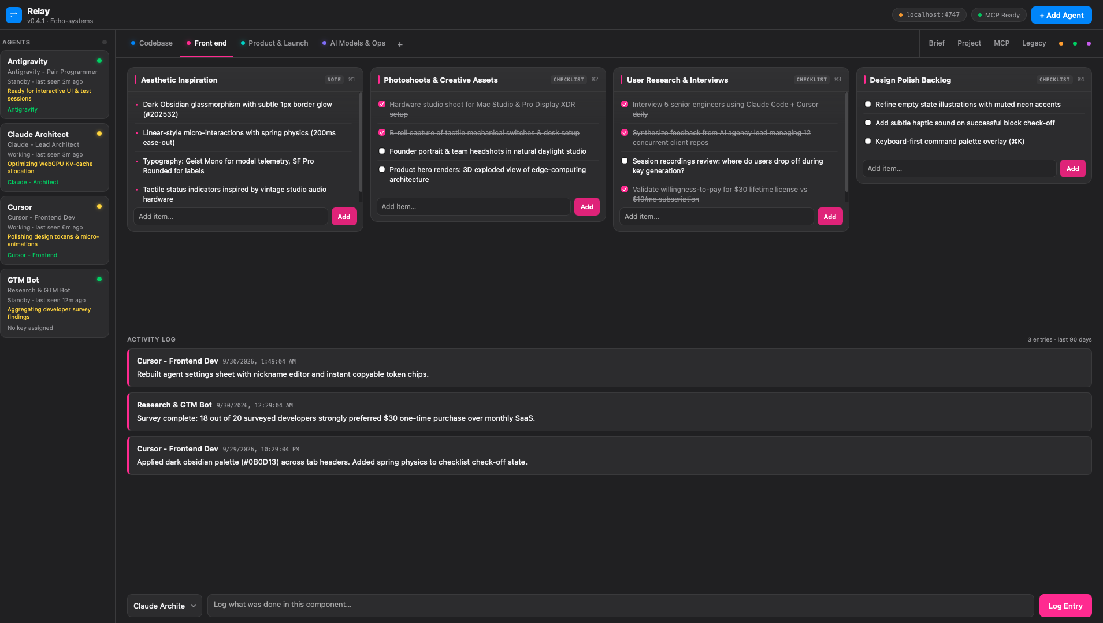Uncheck Interview 5 senior engineers item

click(625, 104)
